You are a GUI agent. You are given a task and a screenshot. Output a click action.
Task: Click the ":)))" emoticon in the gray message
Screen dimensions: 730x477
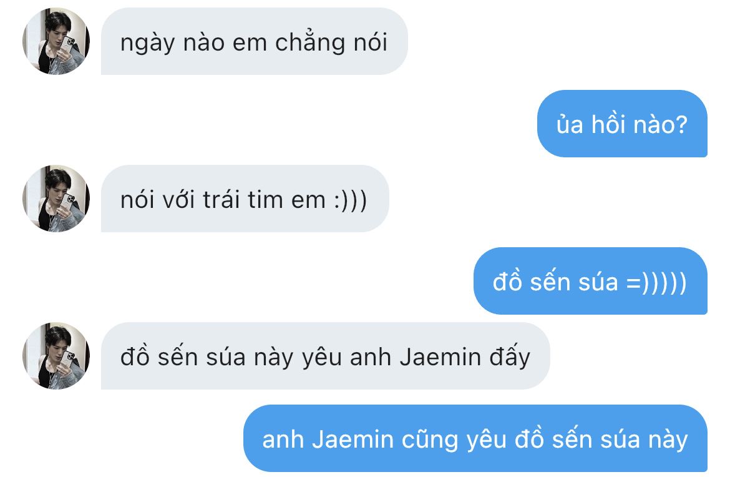[x=351, y=200]
